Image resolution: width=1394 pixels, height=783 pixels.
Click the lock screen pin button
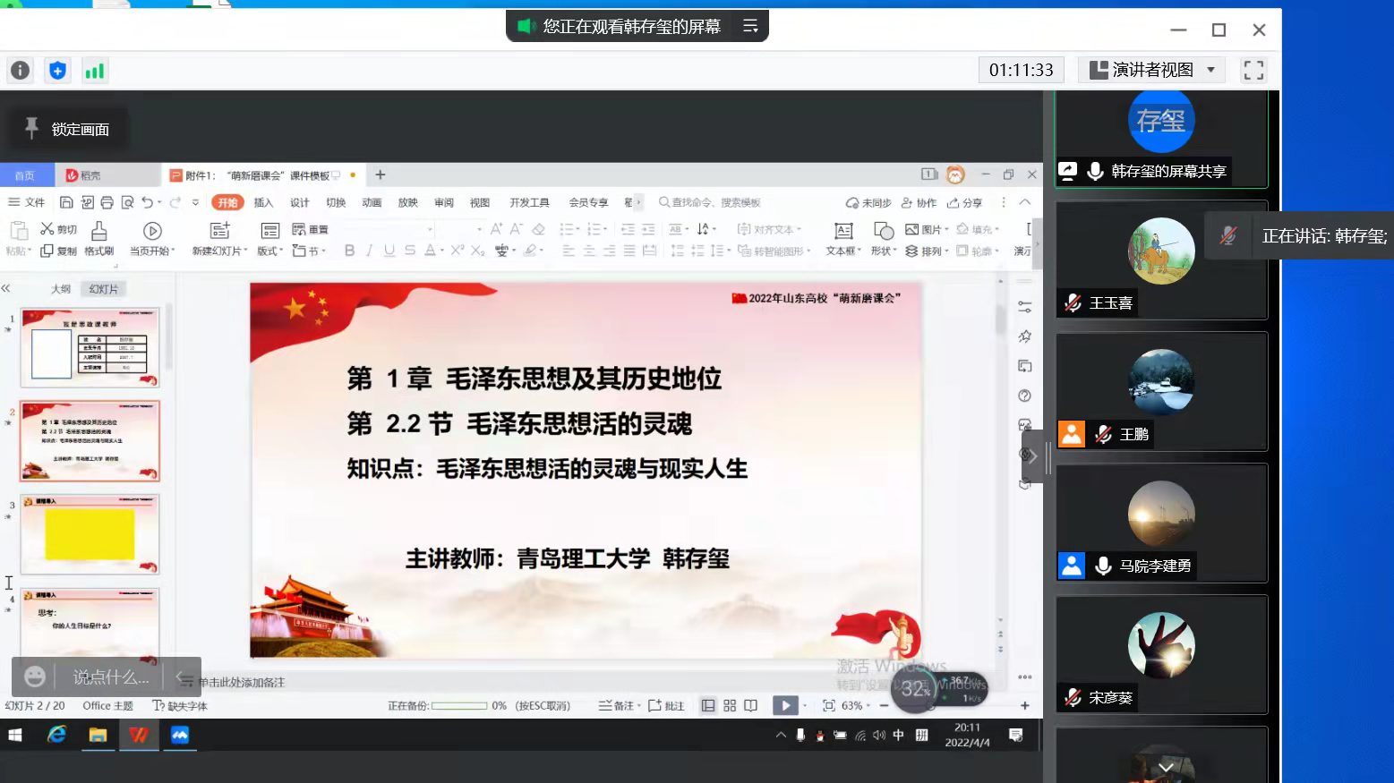coord(68,130)
